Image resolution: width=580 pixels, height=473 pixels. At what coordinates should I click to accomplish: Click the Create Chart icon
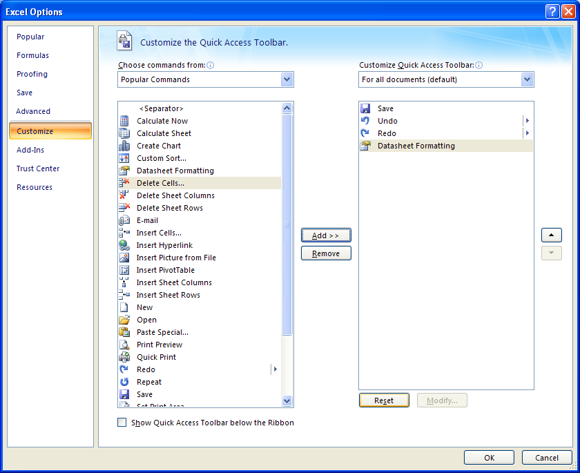pyautogui.click(x=124, y=146)
